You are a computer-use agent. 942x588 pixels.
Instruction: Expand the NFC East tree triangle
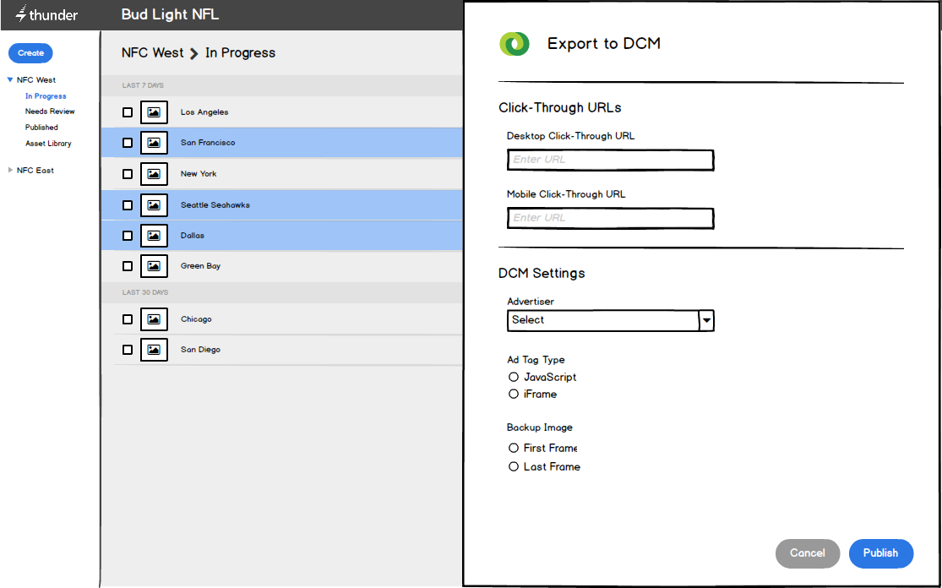pos(10,171)
